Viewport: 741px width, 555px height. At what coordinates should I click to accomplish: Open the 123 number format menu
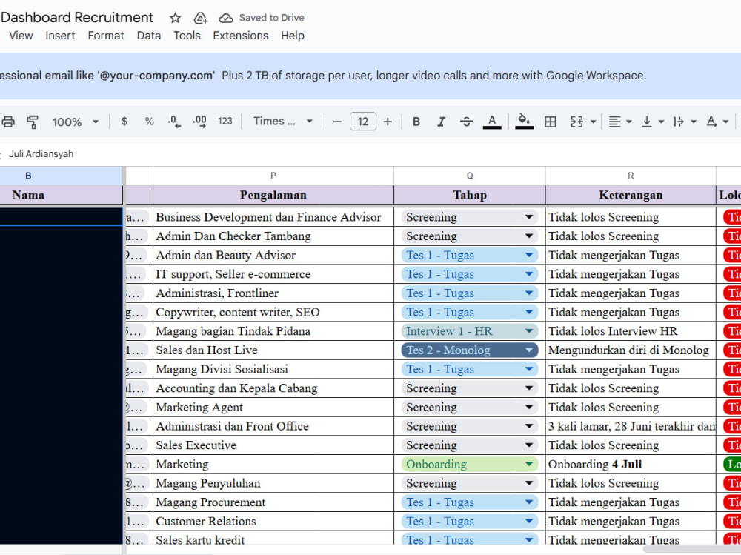click(x=225, y=122)
